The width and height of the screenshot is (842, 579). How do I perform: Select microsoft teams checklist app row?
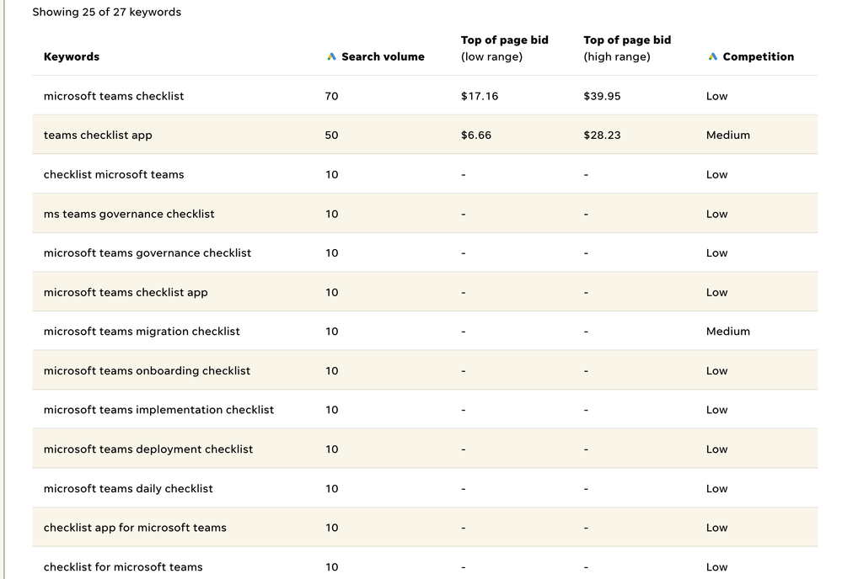click(x=425, y=292)
